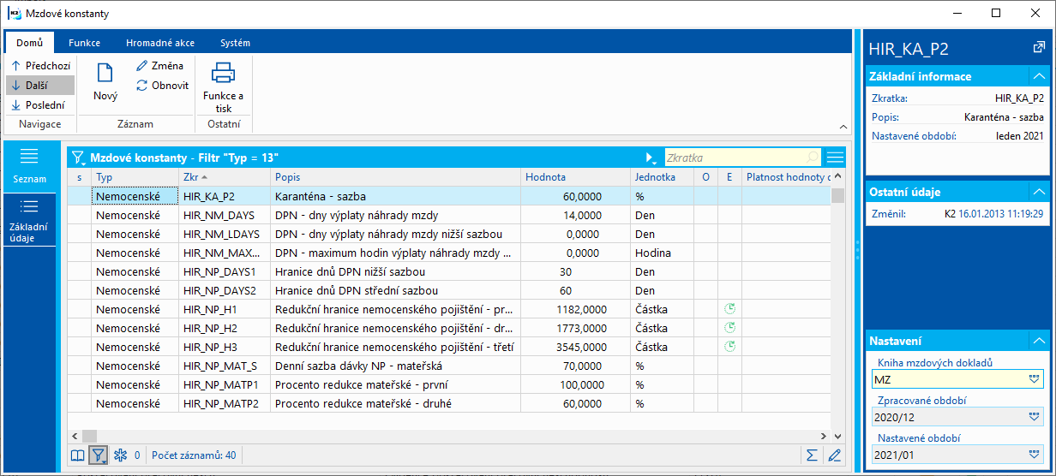This screenshot has width=1056, height=476.
Task: Pop out the HIR_KA_P2 preview panel
Action: (1039, 49)
